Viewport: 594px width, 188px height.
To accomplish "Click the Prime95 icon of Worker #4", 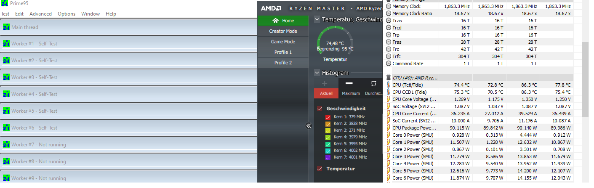I will click(6, 94).
